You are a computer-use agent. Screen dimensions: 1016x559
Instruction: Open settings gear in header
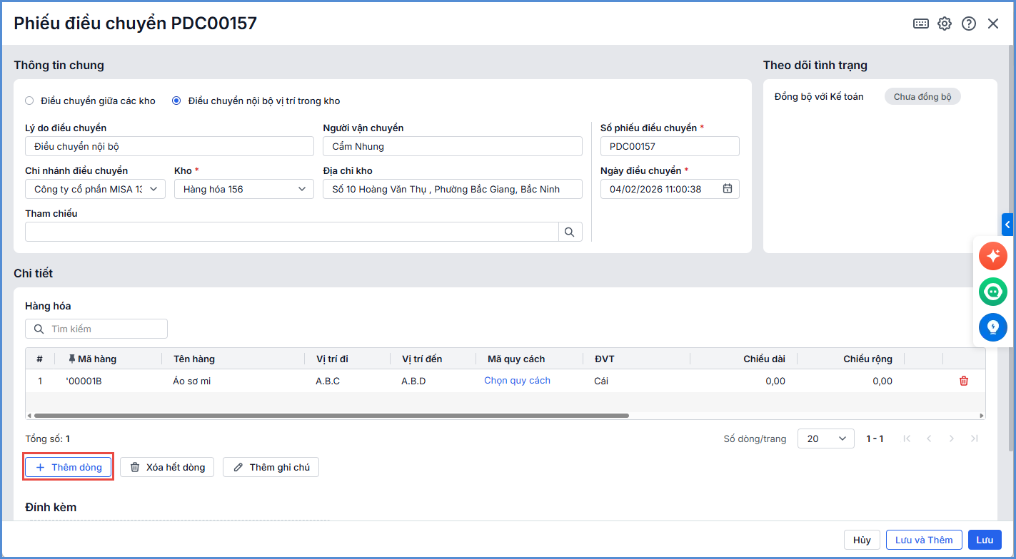tap(945, 24)
